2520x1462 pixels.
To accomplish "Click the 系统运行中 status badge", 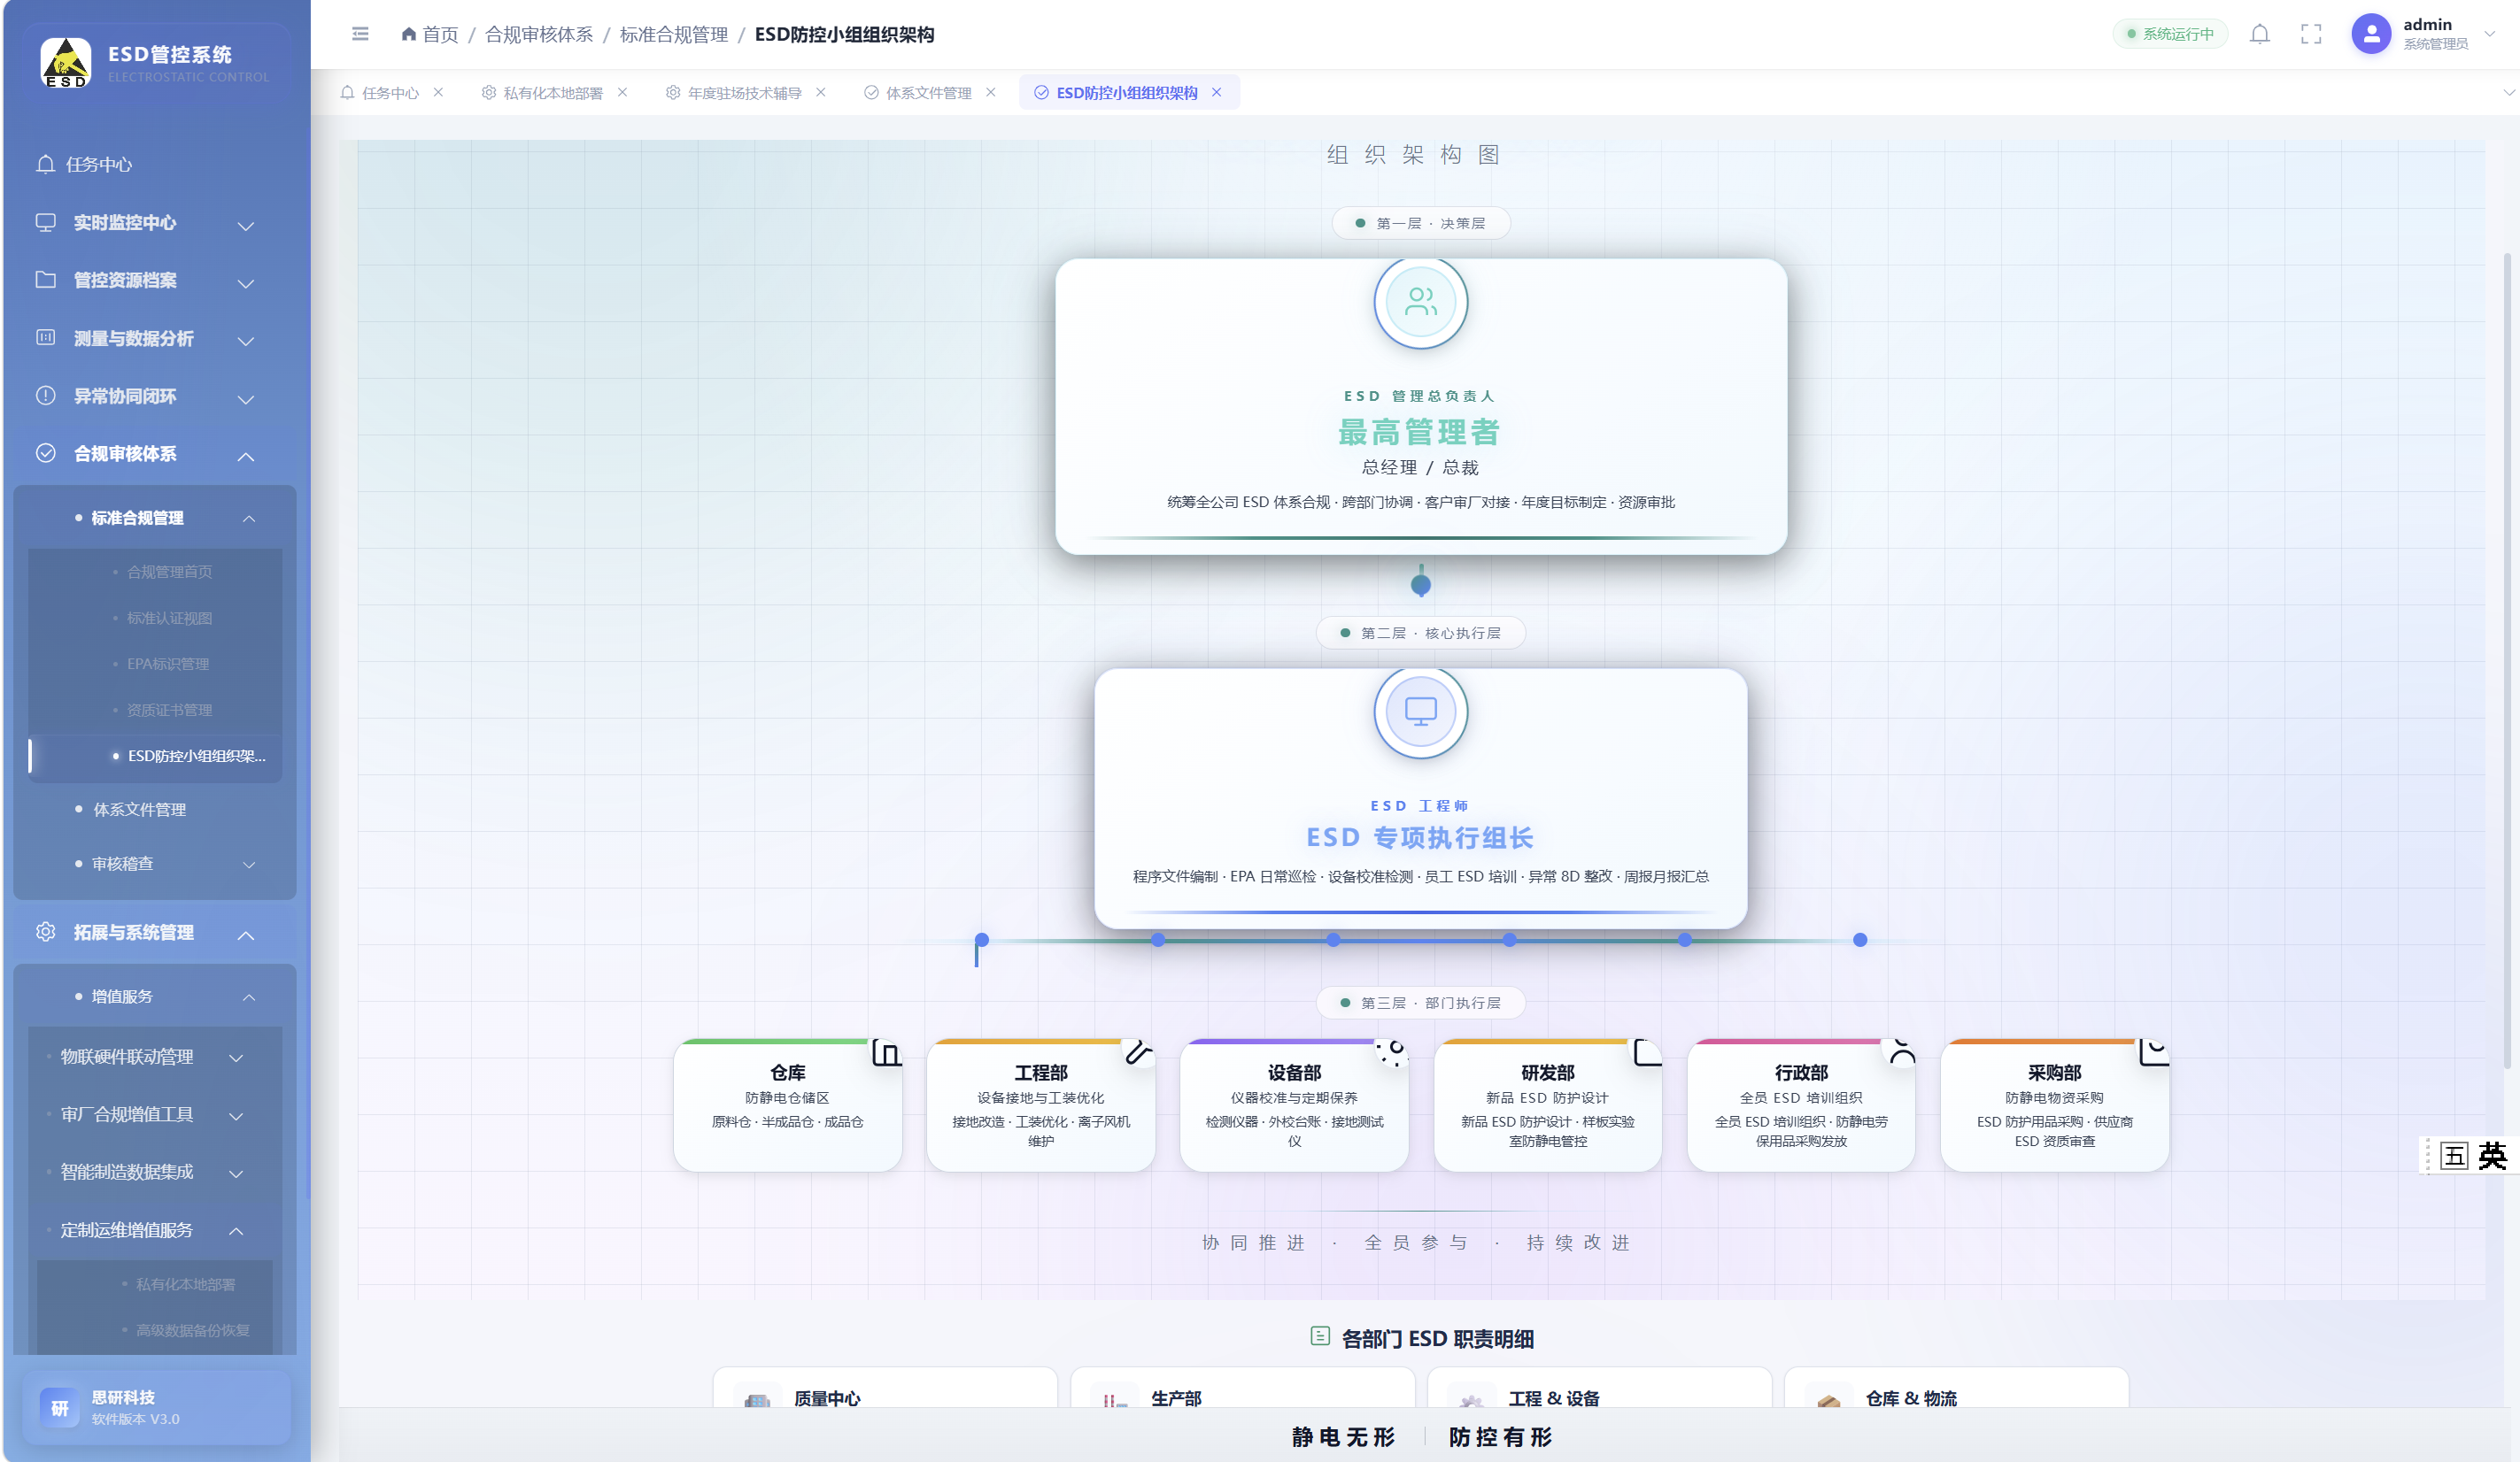I will point(2170,34).
